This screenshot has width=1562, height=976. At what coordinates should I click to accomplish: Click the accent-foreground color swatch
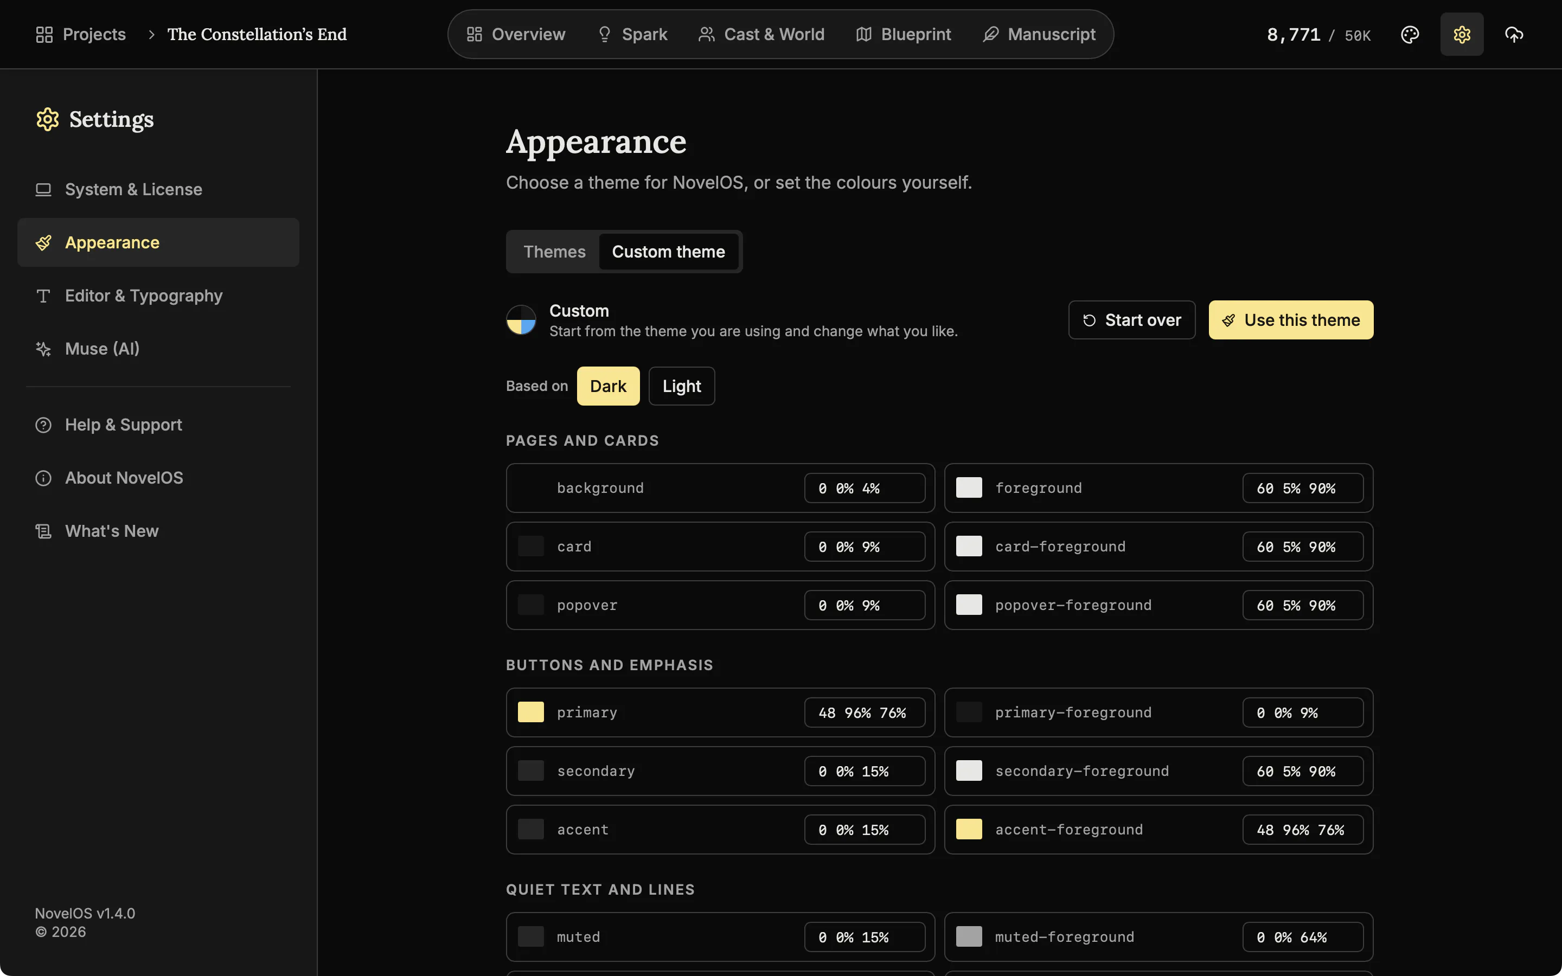(x=969, y=830)
